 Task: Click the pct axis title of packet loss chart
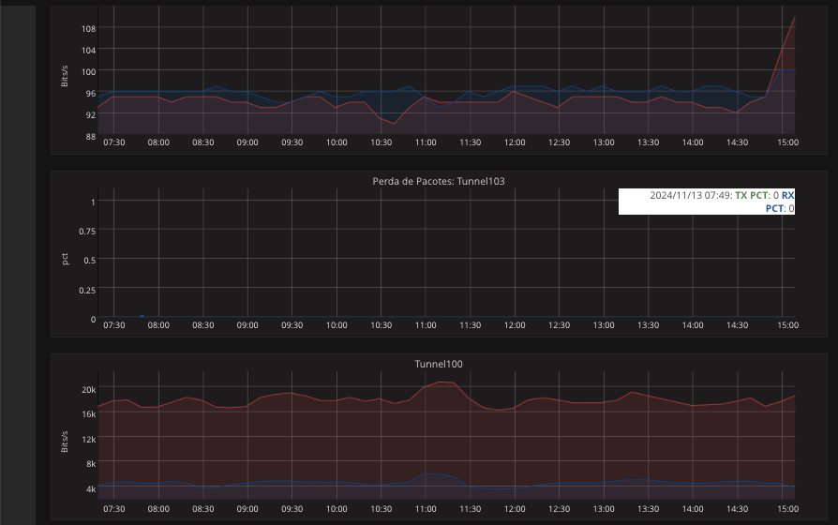(66, 258)
